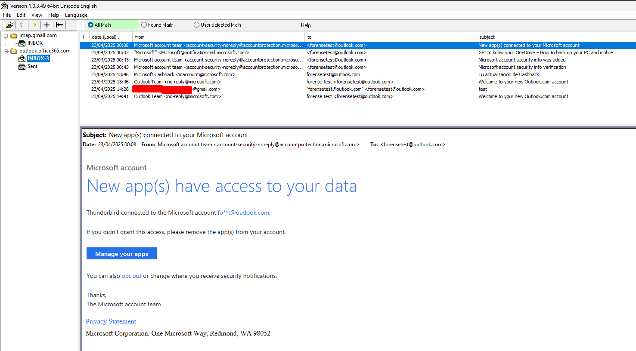Click the envelope icon beside INBOX-3

tap(22, 58)
